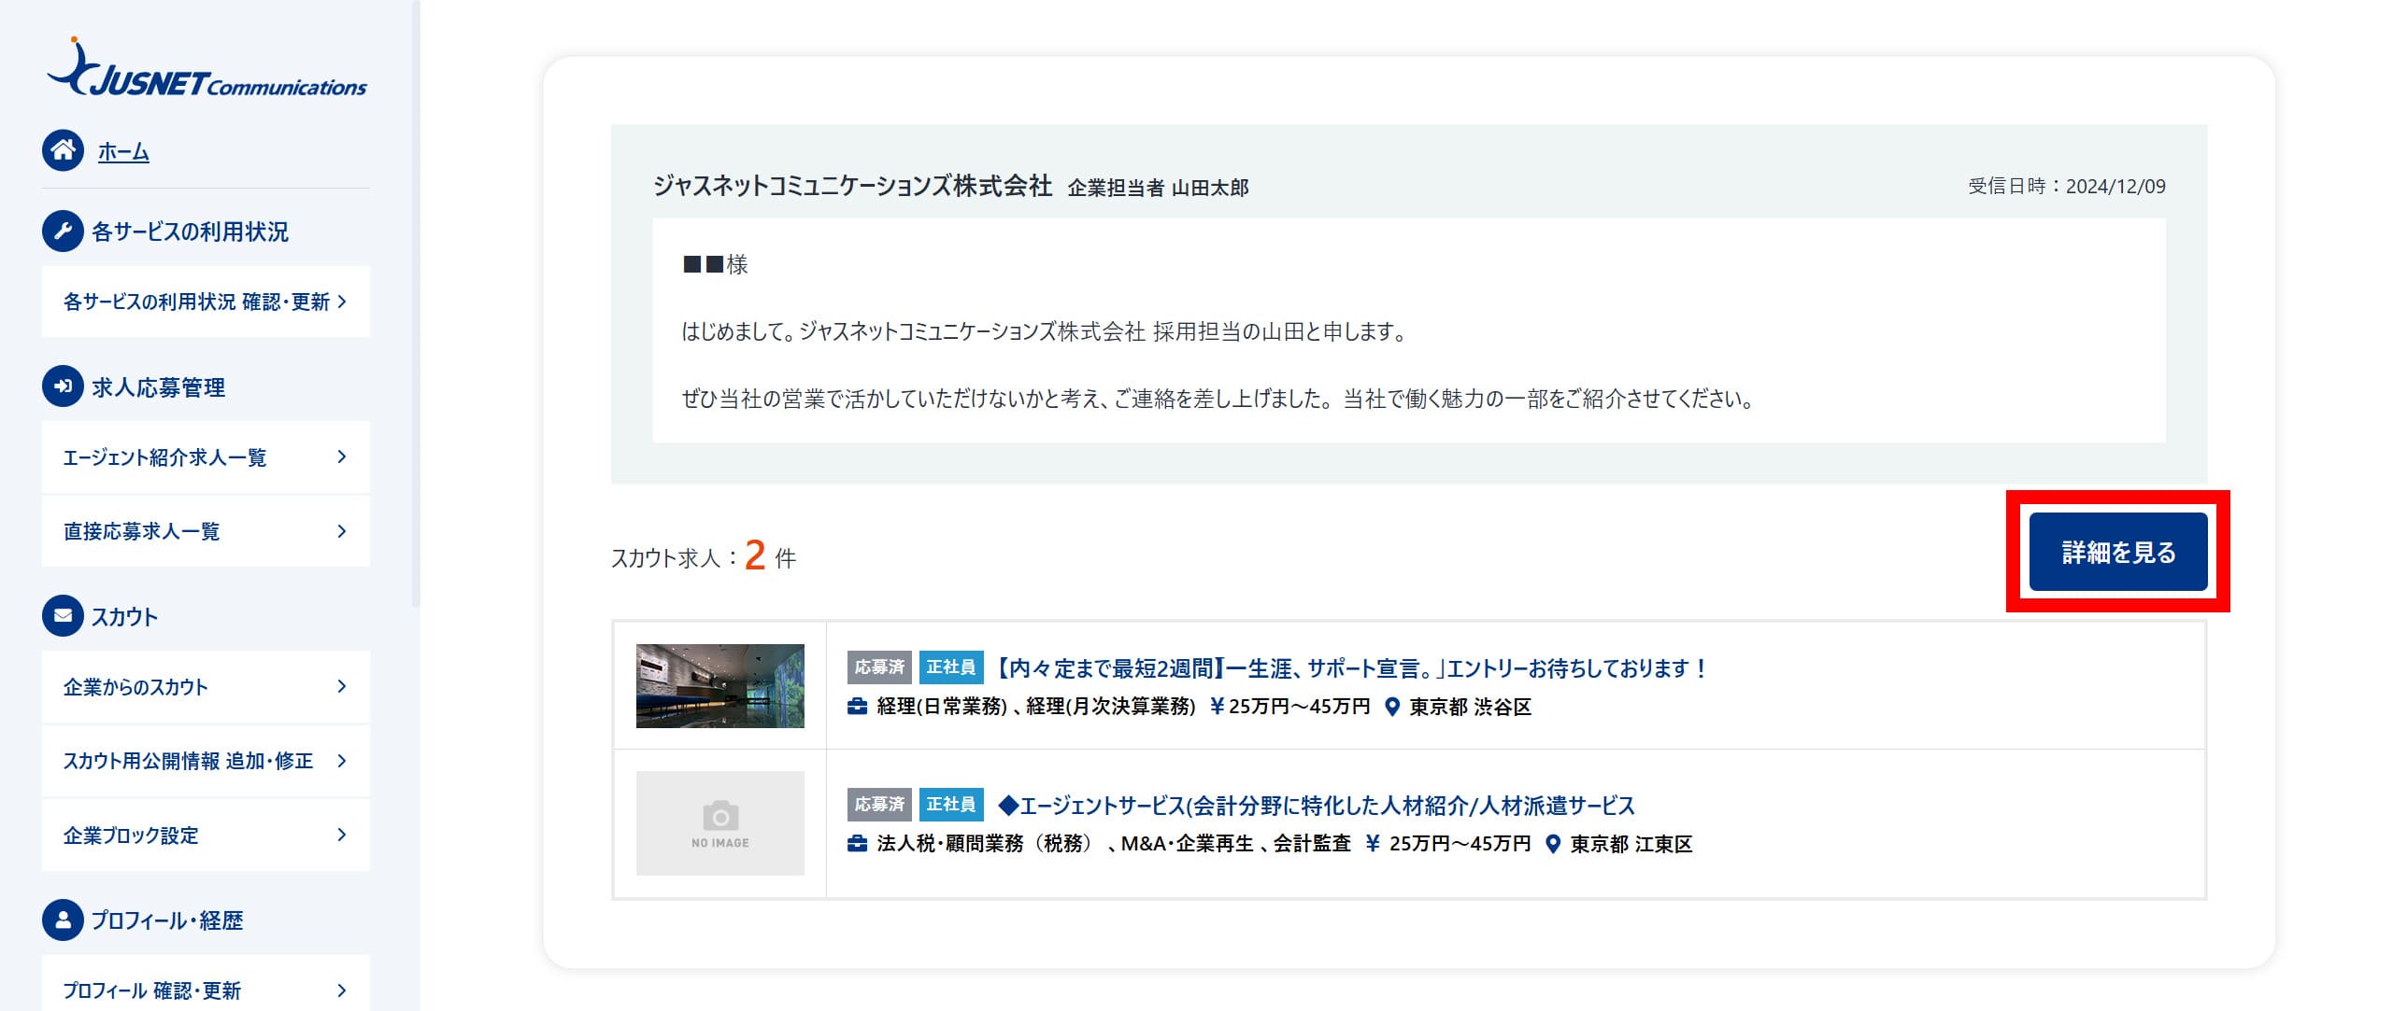Click chevron on 各サービスの利用状況 確認・更新 row
The width and height of the screenshot is (2393, 1011).
pos(342,302)
